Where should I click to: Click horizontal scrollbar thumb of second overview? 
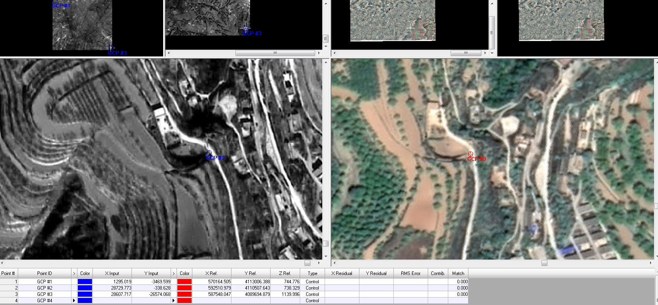coord(275,53)
